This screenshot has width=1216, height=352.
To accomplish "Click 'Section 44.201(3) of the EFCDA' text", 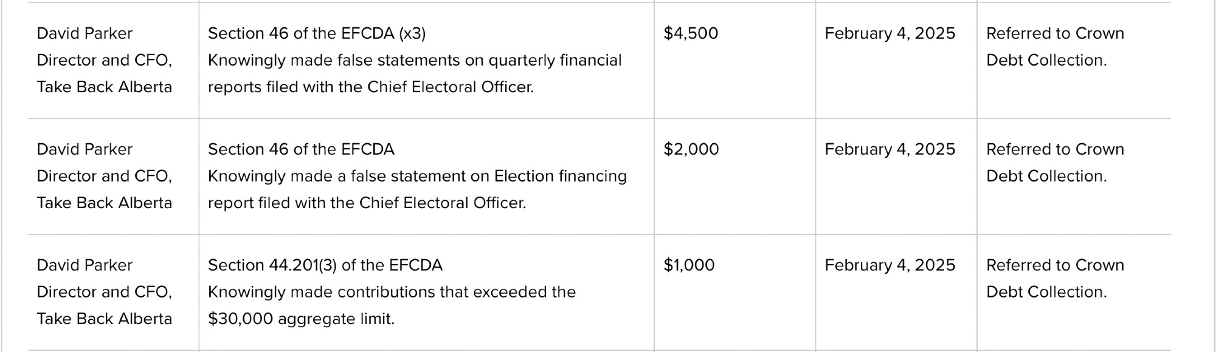I will pyautogui.click(x=325, y=265).
